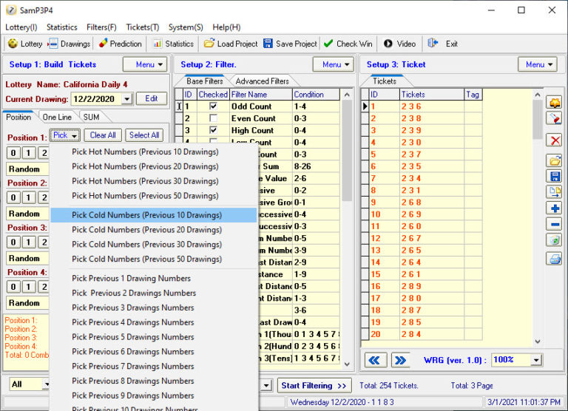Click the printer icon in ticket sidebar
568x411 pixels.
(x=554, y=259)
